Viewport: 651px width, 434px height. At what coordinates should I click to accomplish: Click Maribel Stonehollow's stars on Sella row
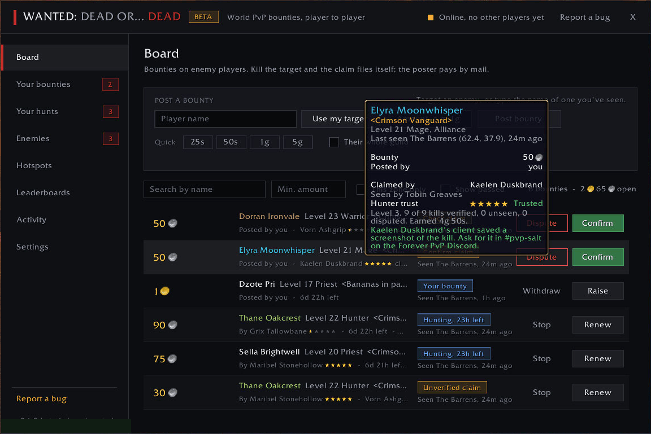tap(339, 366)
